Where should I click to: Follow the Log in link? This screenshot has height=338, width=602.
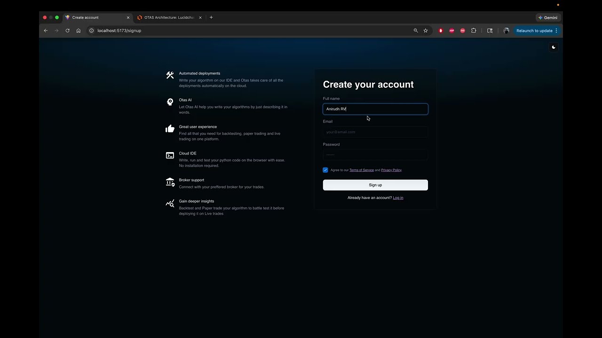point(398,198)
